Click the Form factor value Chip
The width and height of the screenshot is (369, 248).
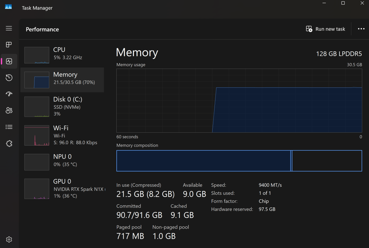[263, 201]
